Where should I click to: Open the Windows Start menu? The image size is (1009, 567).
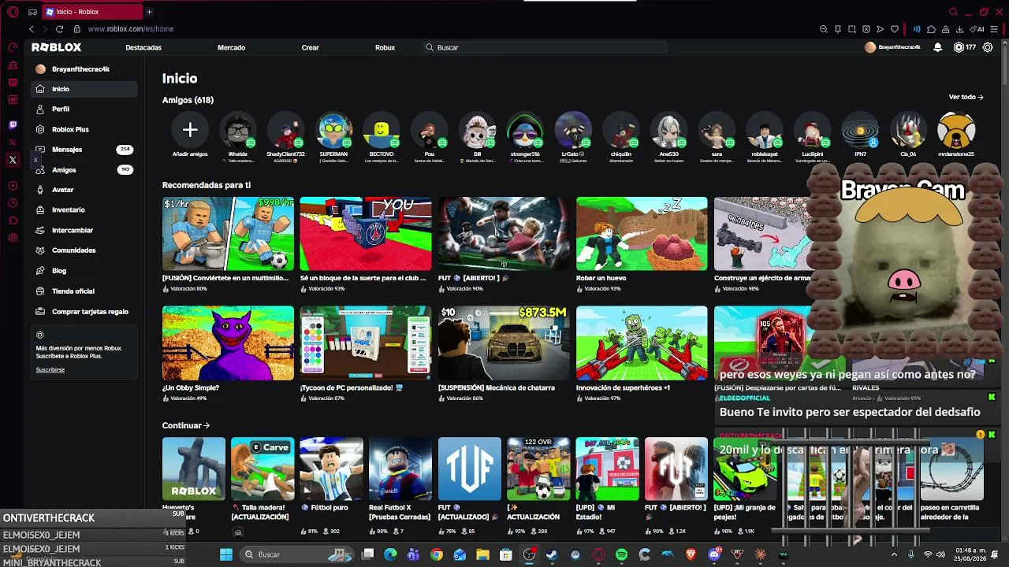click(x=226, y=554)
